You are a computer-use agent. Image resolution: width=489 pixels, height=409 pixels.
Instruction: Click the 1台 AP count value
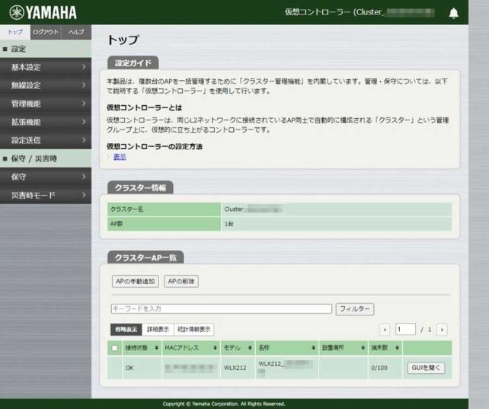(229, 224)
